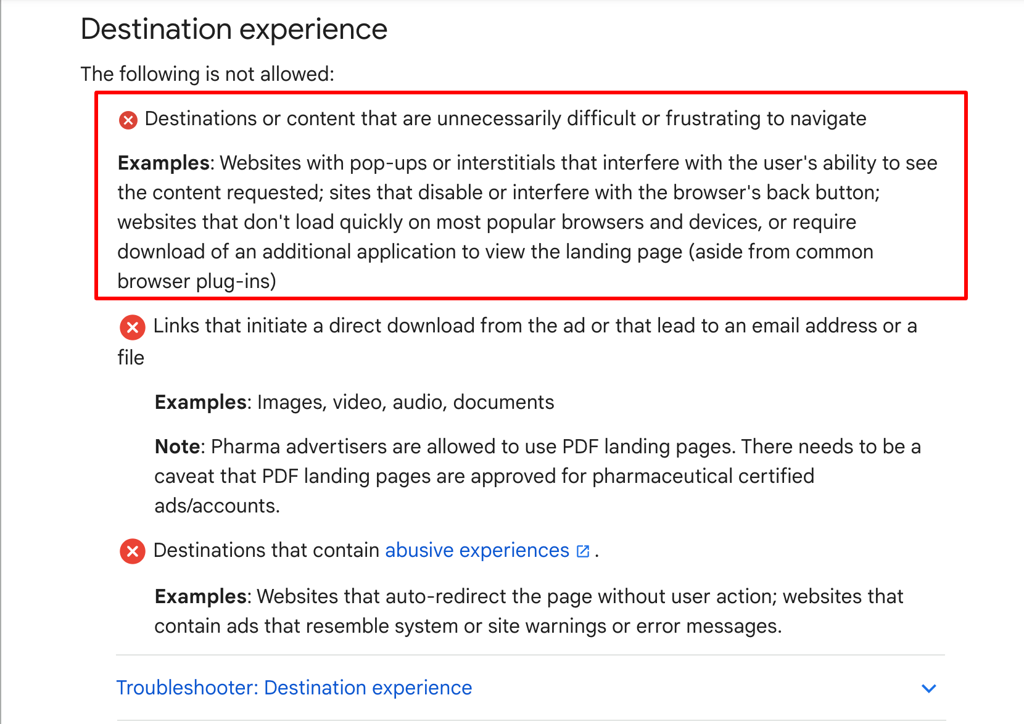Click the 'Destination experience' page heading
1024x724 pixels.
[234, 29]
